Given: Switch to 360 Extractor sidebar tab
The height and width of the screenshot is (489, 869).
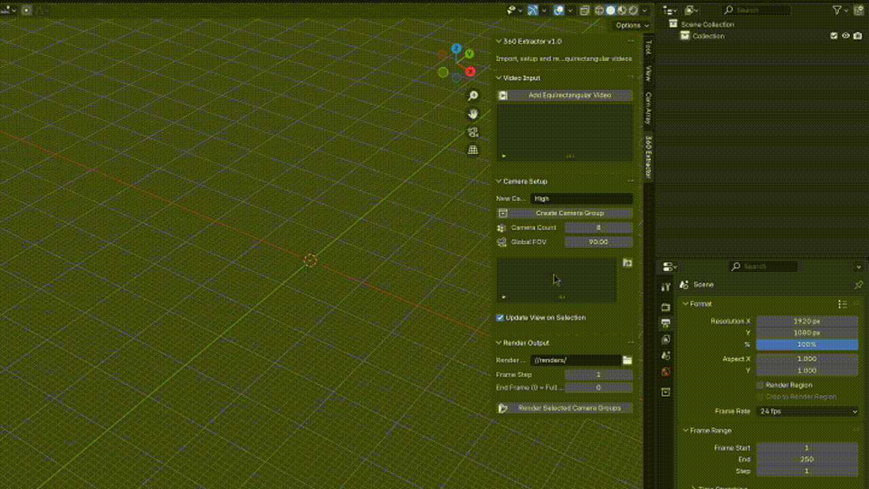Looking at the screenshot, I should click(648, 156).
